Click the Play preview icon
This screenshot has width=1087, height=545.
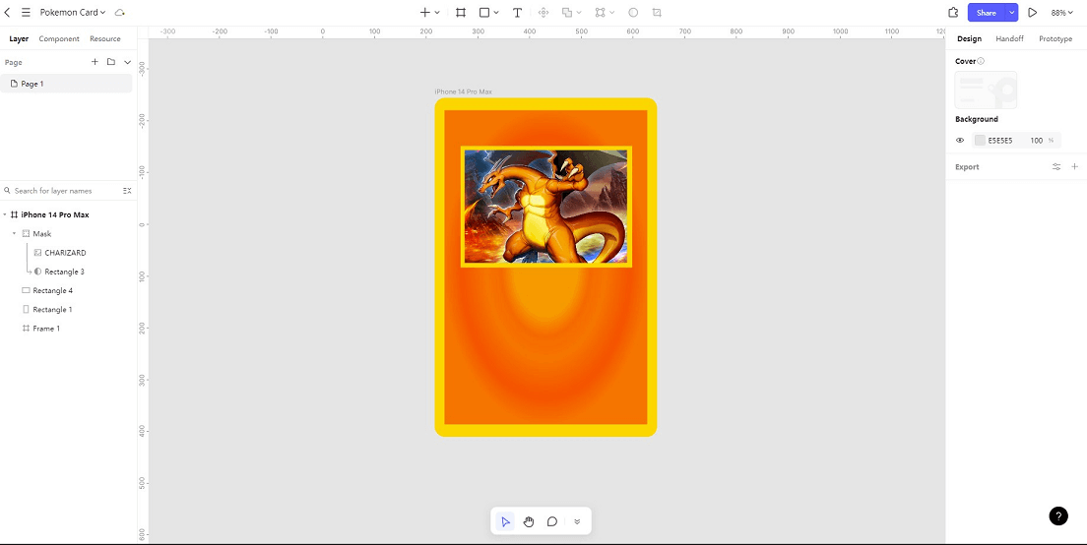pos(1032,13)
